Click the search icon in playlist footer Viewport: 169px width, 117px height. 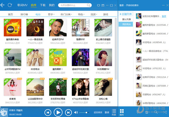[x=156, y=112]
